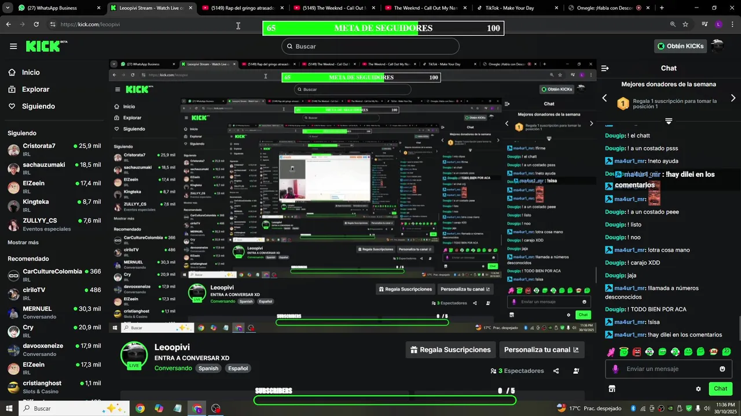Go back with the browser arrow
Viewport: 741px width, 416px height.
coord(8,24)
